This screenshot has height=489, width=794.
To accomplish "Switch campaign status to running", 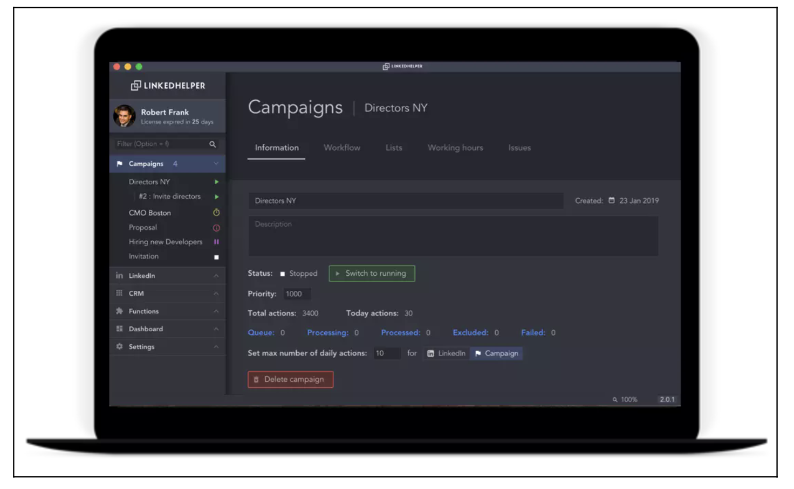I will pos(372,273).
